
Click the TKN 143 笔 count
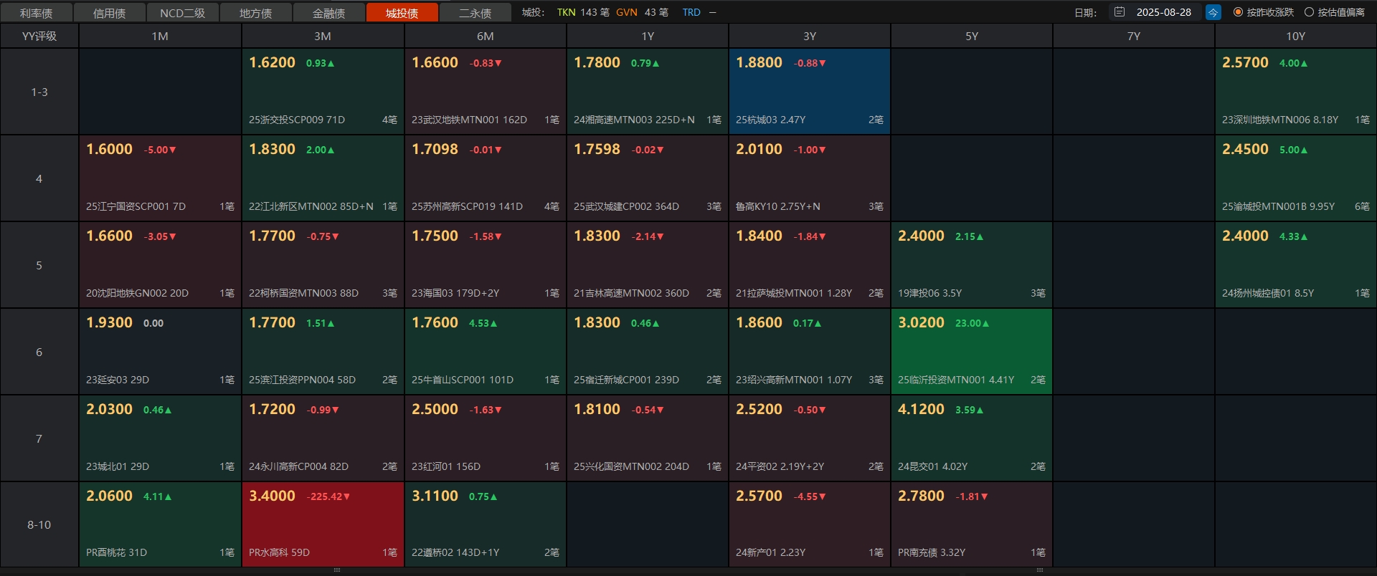(x=583, y=12)
